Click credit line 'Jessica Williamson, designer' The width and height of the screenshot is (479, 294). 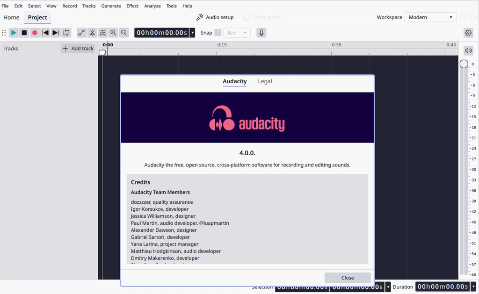[x=163, y=216]
